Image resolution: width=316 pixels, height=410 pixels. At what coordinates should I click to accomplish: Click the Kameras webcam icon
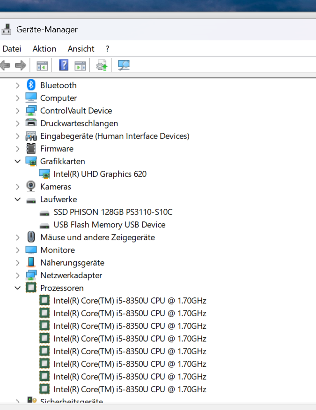click(x=31, y=186)
